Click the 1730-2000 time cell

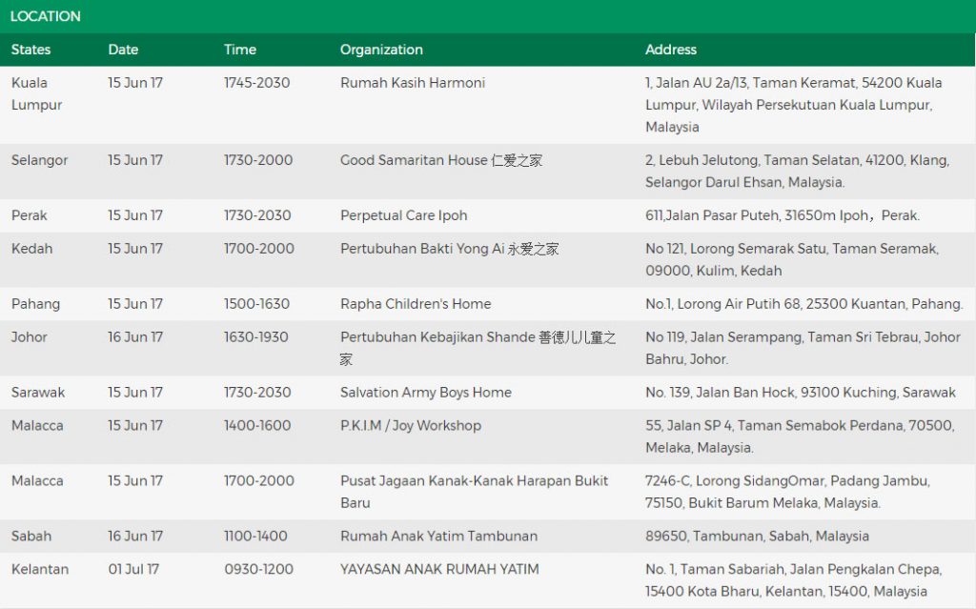[258, 161]
